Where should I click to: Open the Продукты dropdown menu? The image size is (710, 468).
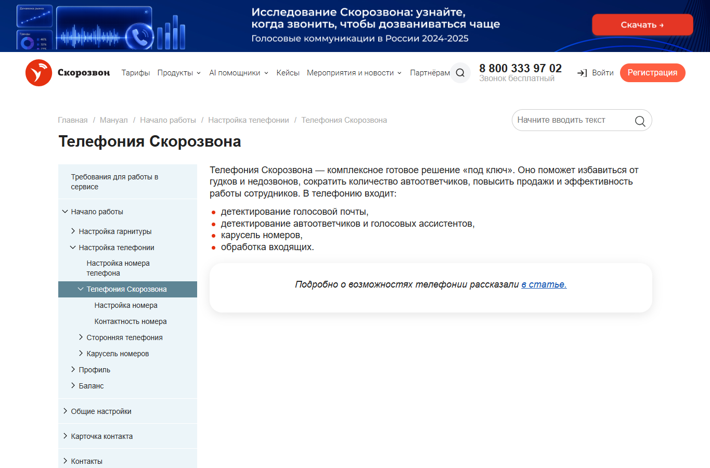point(179,73)
